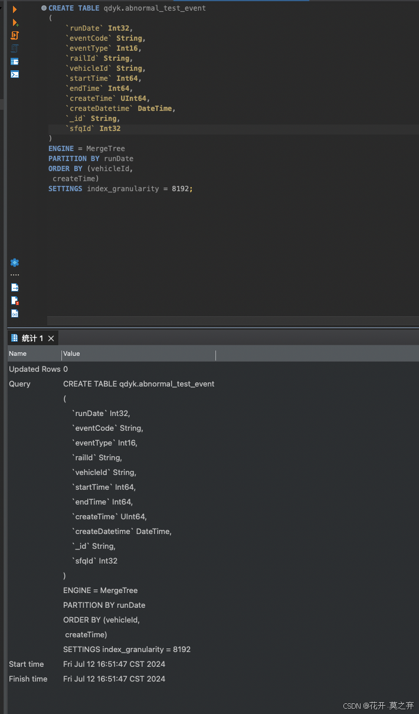Switch to the 统计 1 tab

[31, 338]
